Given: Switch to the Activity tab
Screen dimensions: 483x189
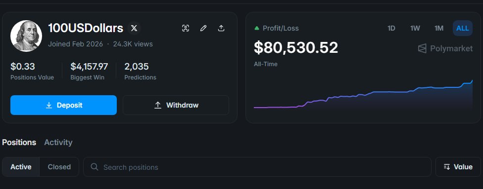Looking at the screenshot, I should coord(58,142).
